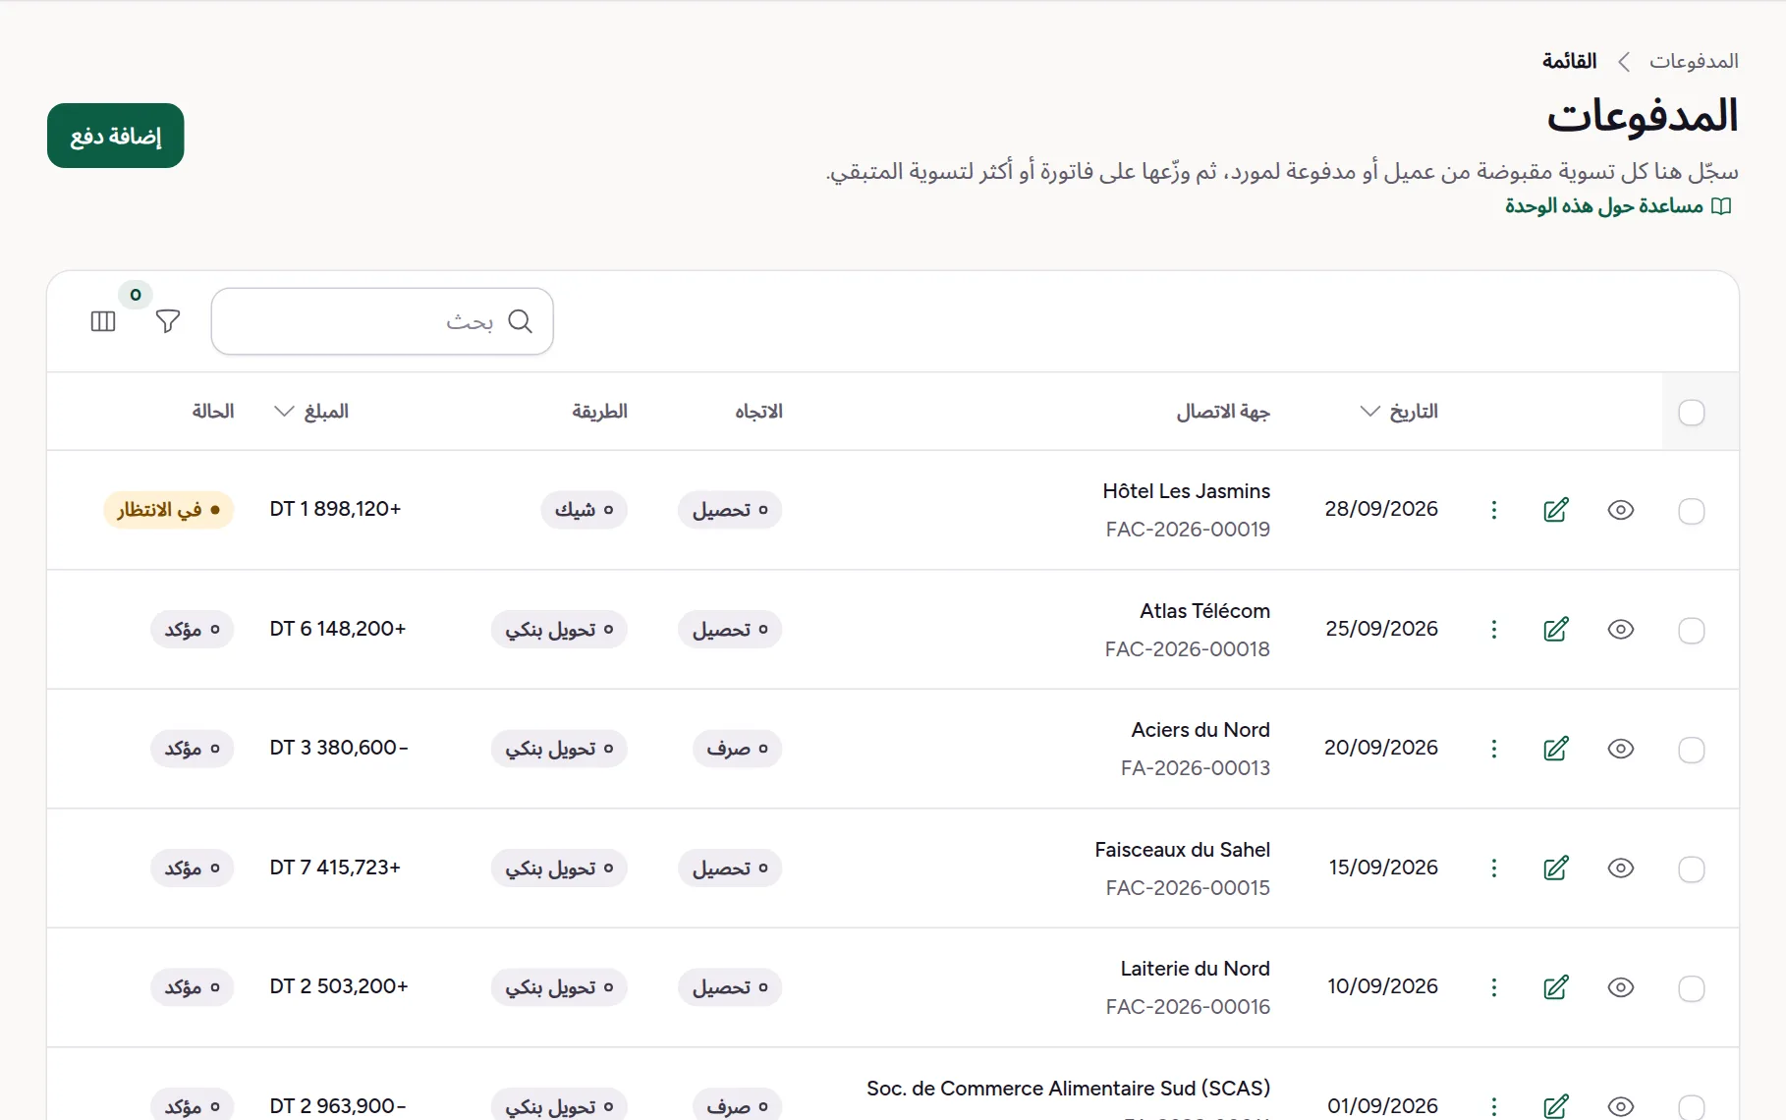
Task: Open مساعدة حول هذه الوحدة help link
Action: tap(1618, 206)
